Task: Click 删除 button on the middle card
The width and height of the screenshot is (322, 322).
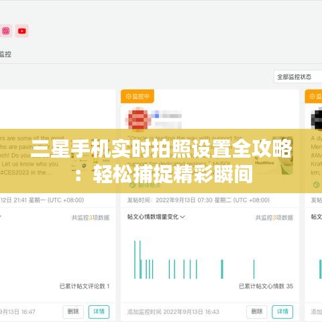Action: point(257,311)
